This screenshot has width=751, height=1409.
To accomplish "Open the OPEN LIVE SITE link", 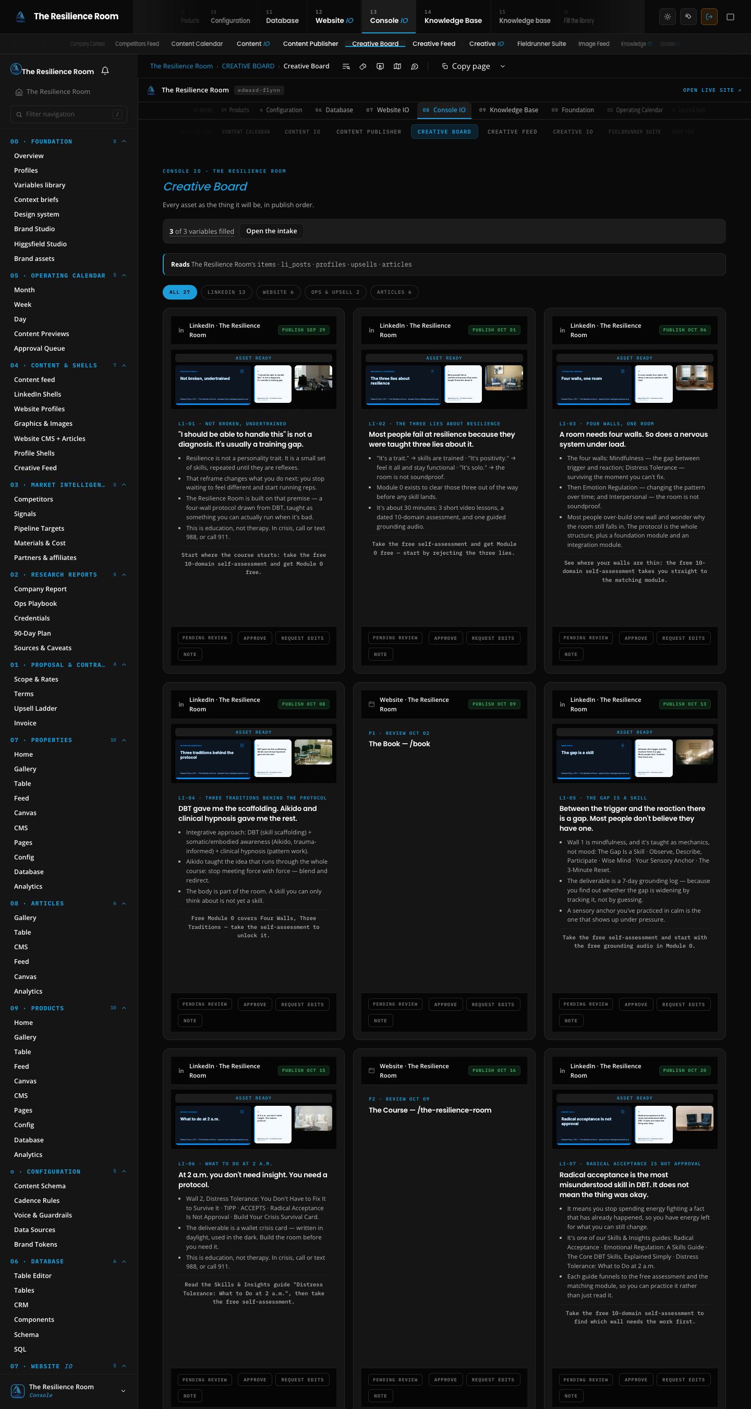I will coord(712,90).
